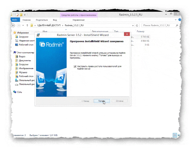Screen dimensions: 191x148
Task: Click the 8 КБ file size cell
Action: (147, 45)
